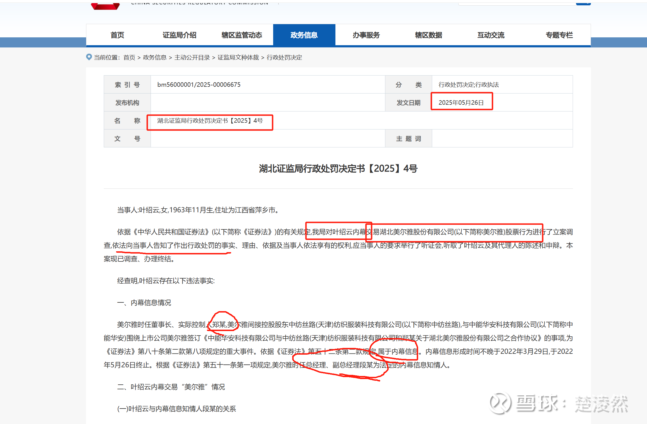Open the 辖区监管动态 navigation tab

tap(242, 35)
